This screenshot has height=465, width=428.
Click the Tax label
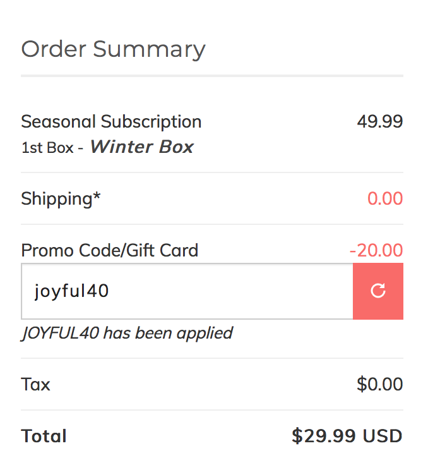[x=35, y=385]
